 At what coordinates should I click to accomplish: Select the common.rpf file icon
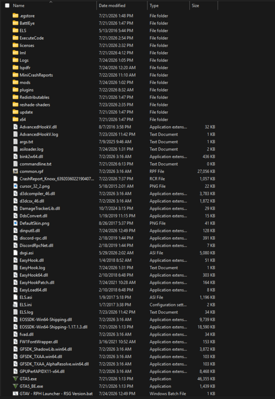coord(15,171)
